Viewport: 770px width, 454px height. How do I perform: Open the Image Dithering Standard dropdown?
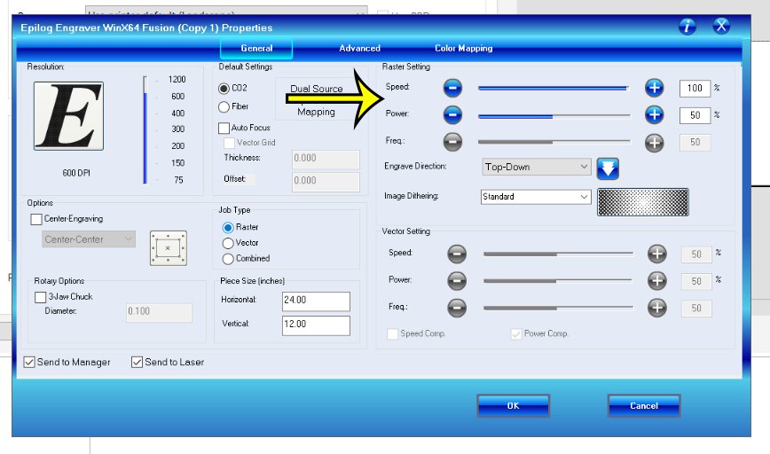[536, 197]
